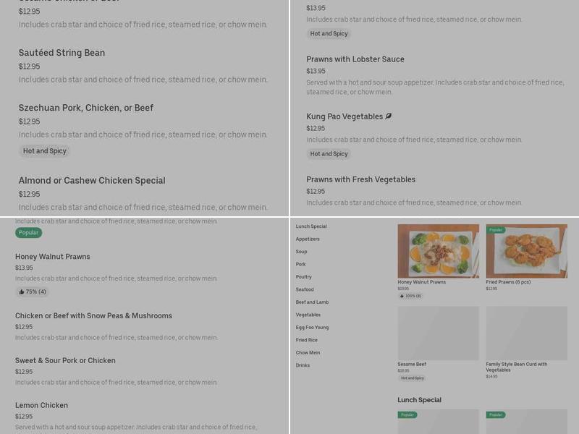
Task: Switch to the Egg Foo Young category
Action: pos(312,328)
